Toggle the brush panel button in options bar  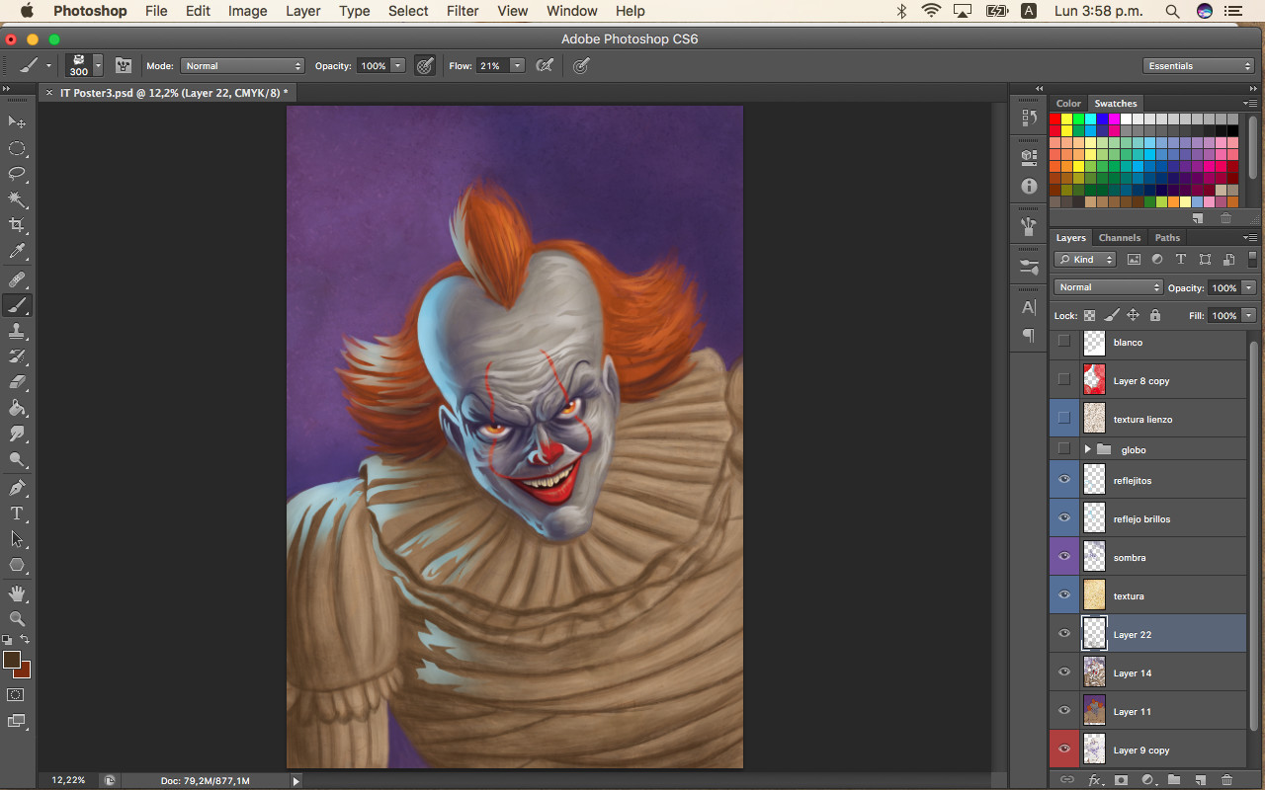coord(124,66)
